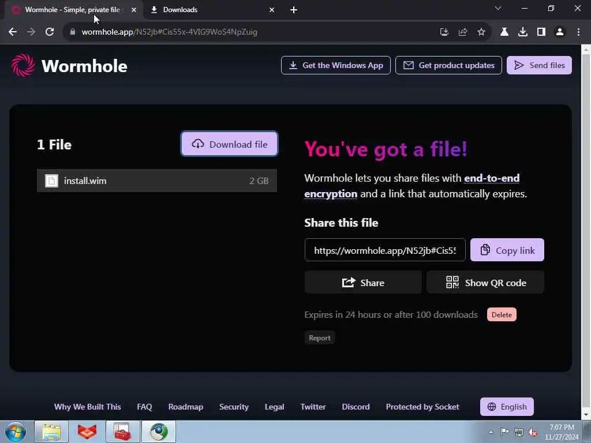The width and height of the screenshot is (591, 443).
Task: Open File Explorer from the taskbar
Action: click(51, 431)
